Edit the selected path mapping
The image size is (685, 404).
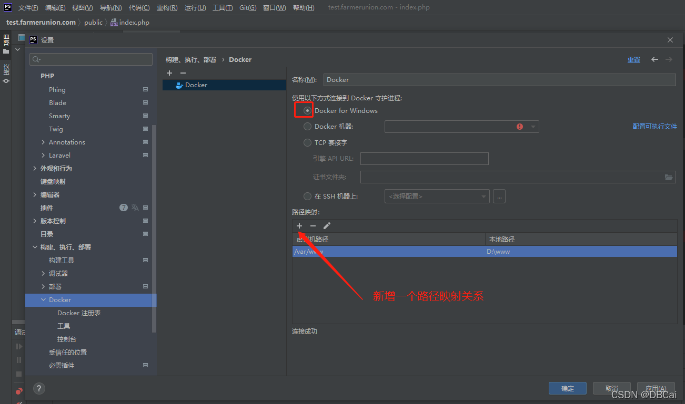(x=327, y=226)
